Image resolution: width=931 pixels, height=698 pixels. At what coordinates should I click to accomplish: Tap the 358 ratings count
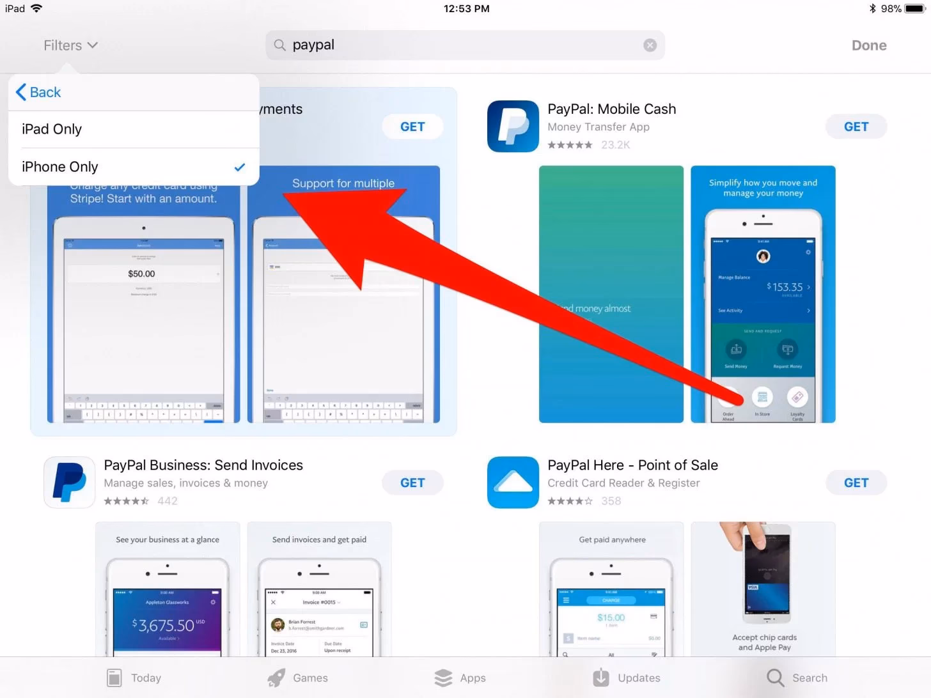tap(611, 501)
